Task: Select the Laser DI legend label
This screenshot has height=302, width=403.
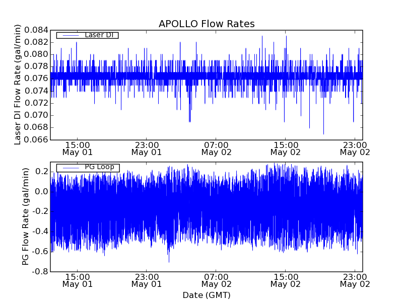Action: [x=99, y=35]
